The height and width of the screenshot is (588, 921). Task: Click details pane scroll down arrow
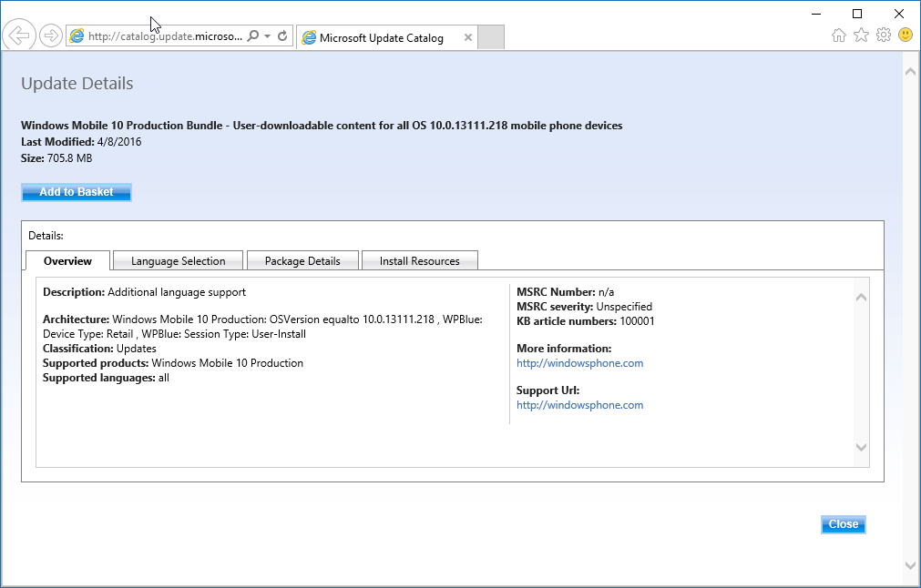pos(861,447)
